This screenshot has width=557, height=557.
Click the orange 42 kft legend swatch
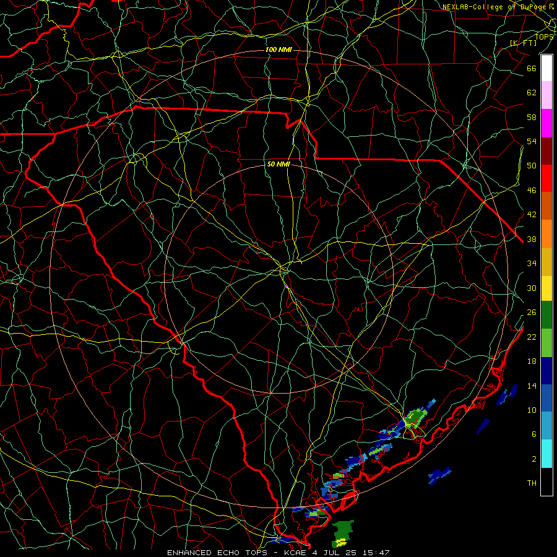(546, 234)
